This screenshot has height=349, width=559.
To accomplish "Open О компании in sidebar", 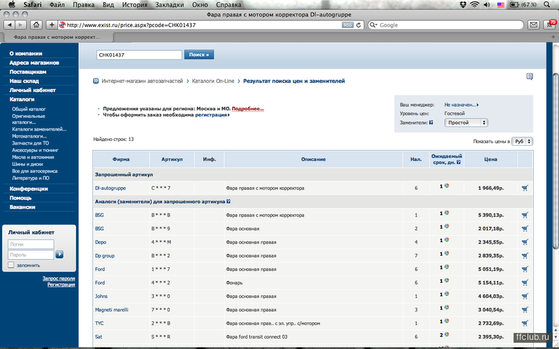I will pos(26,54).
